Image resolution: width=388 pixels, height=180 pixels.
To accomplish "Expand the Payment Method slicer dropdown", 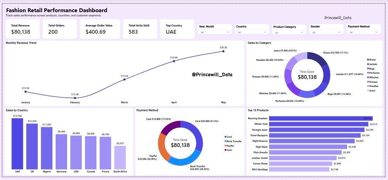I will [x=364, y=32].
